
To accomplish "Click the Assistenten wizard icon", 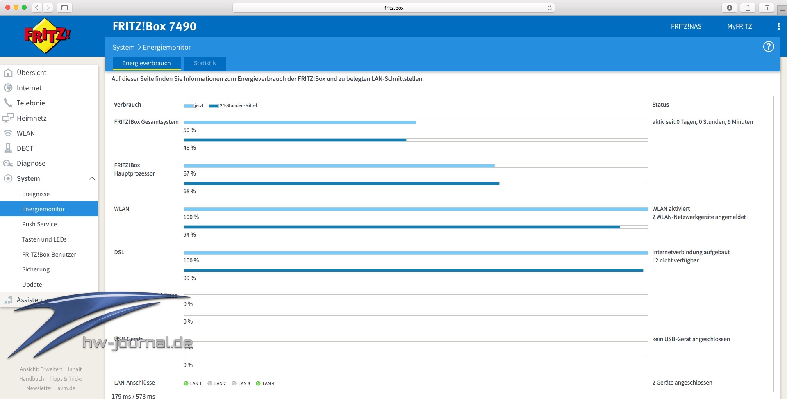I will [x=8, y=300].
